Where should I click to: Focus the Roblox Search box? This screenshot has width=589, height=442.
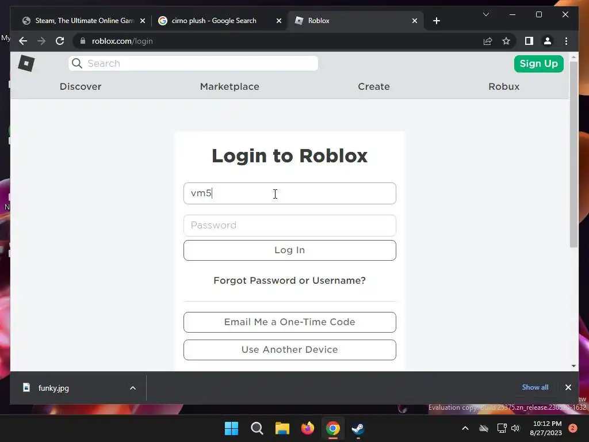point(193,63)
